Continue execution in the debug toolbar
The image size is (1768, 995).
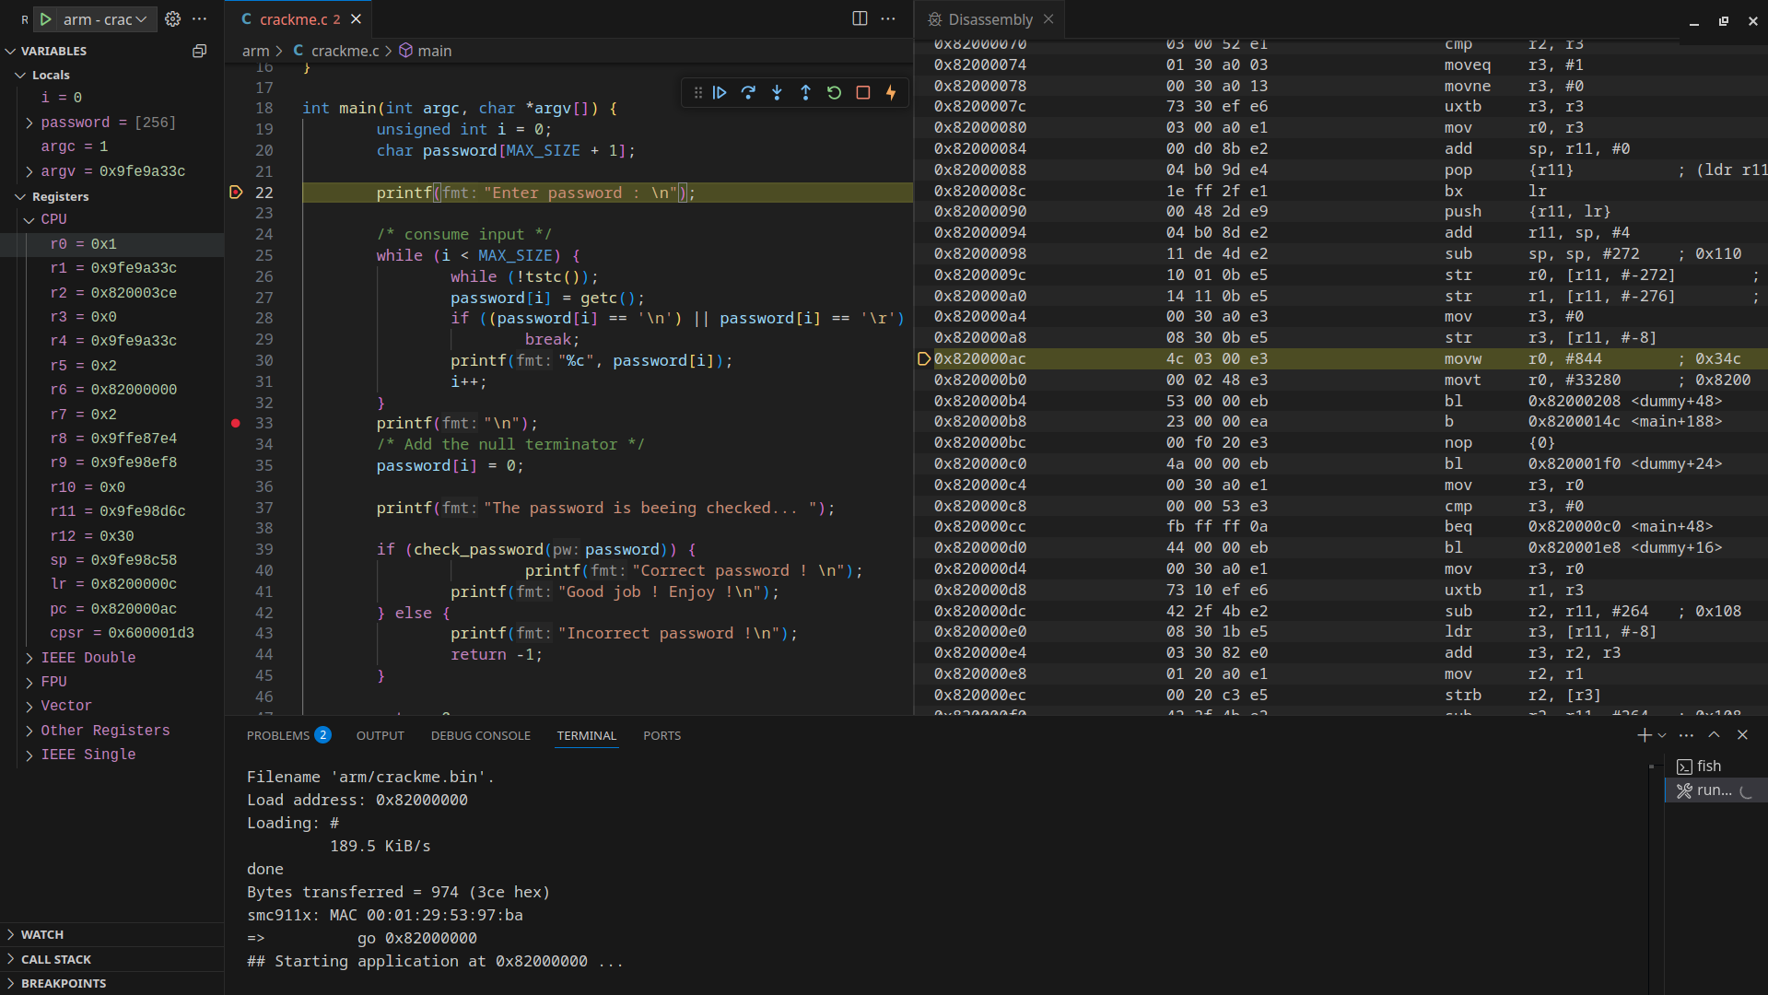click(x=720, y=92)
